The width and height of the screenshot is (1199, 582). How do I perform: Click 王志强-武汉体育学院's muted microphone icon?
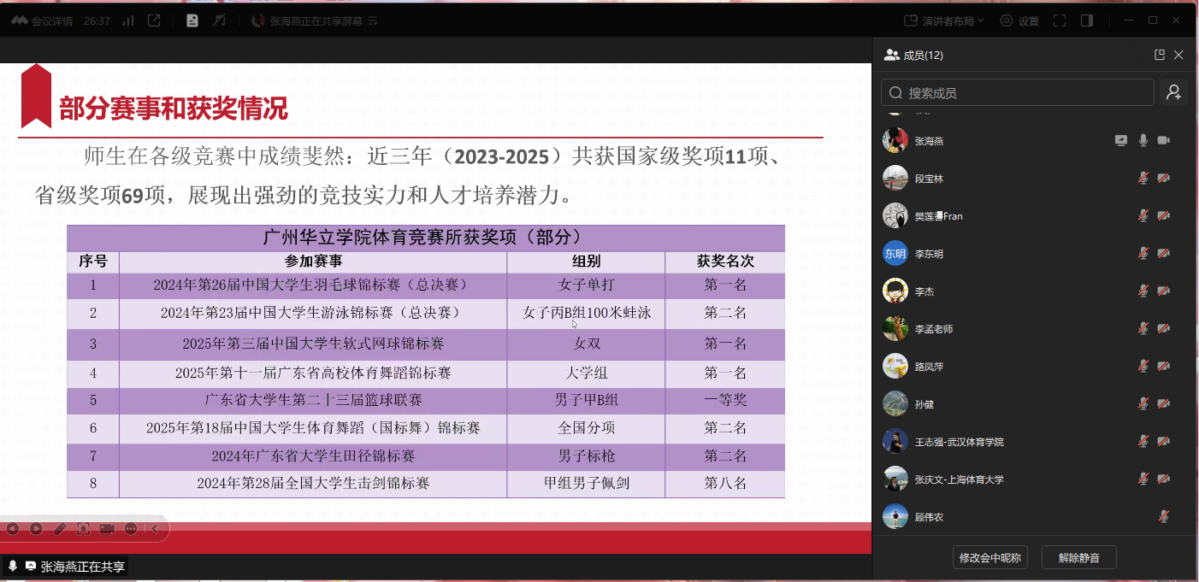tap(1143, 441)
